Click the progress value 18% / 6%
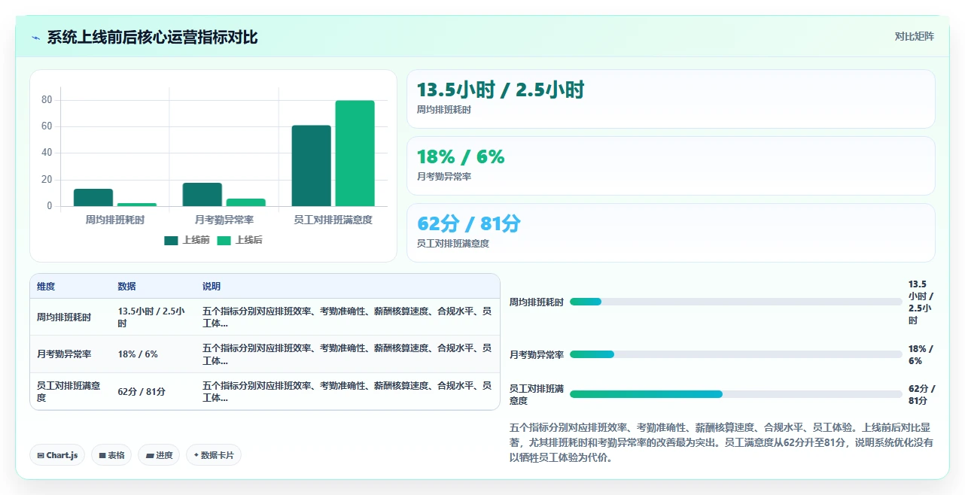 point(921,355)
